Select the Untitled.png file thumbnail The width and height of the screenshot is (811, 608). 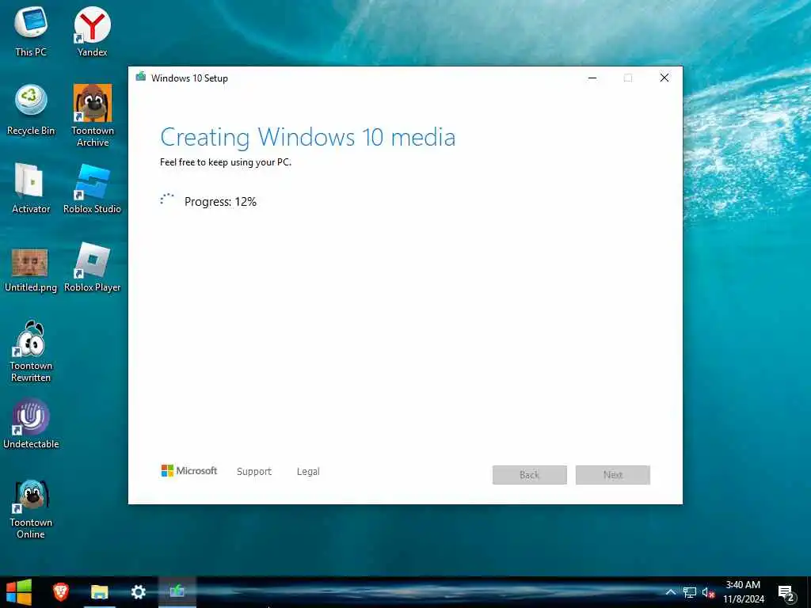tap(31, 269)
